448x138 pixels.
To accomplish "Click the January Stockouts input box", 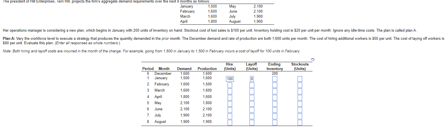I will pos(300,79).
